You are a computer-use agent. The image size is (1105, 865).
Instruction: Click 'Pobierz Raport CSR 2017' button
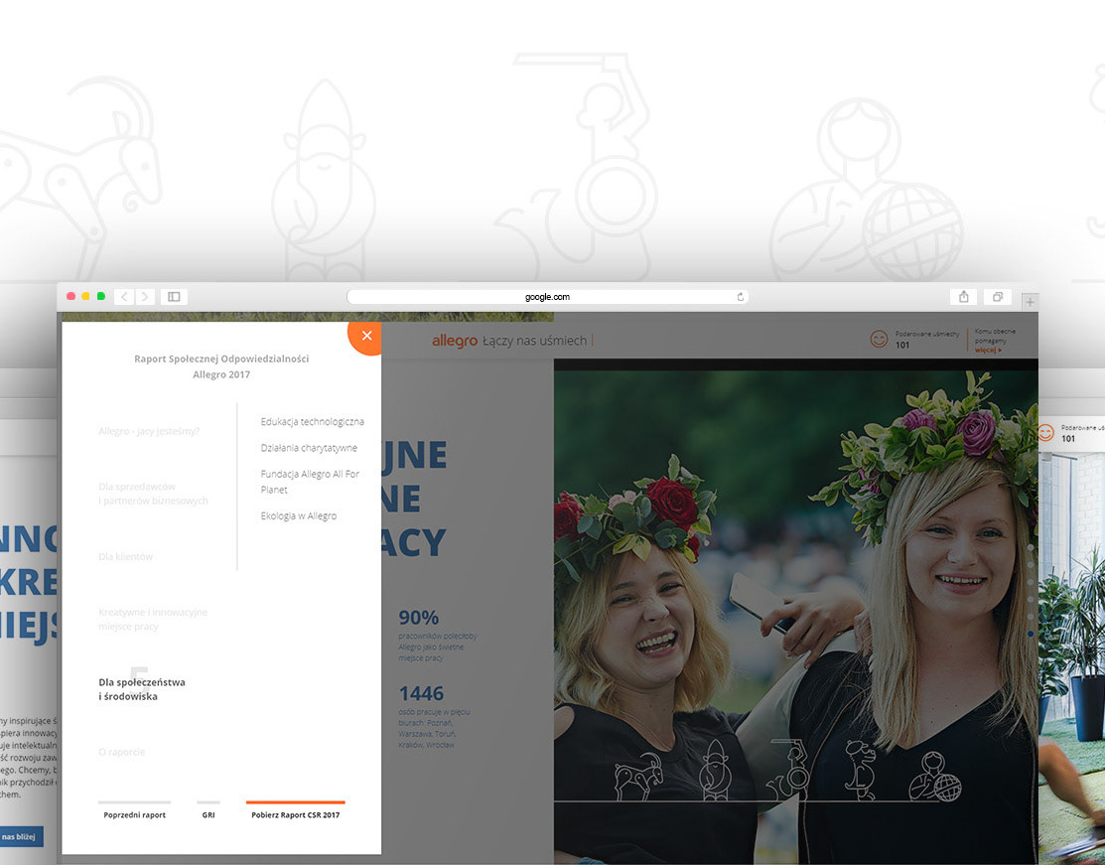(295, 811)
